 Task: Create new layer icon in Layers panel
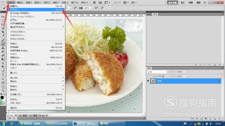tap(215, 118)
